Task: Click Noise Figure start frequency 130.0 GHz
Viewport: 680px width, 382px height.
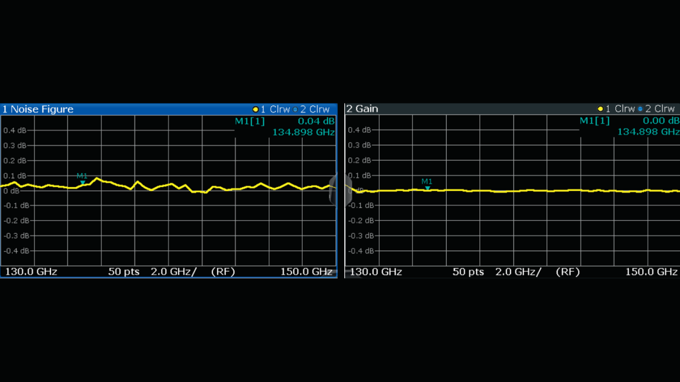Action: (31, 272)
